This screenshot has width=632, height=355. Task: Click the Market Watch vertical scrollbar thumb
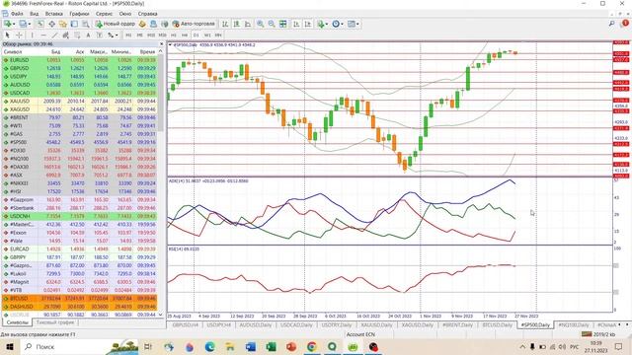click(x=161, y=94)
